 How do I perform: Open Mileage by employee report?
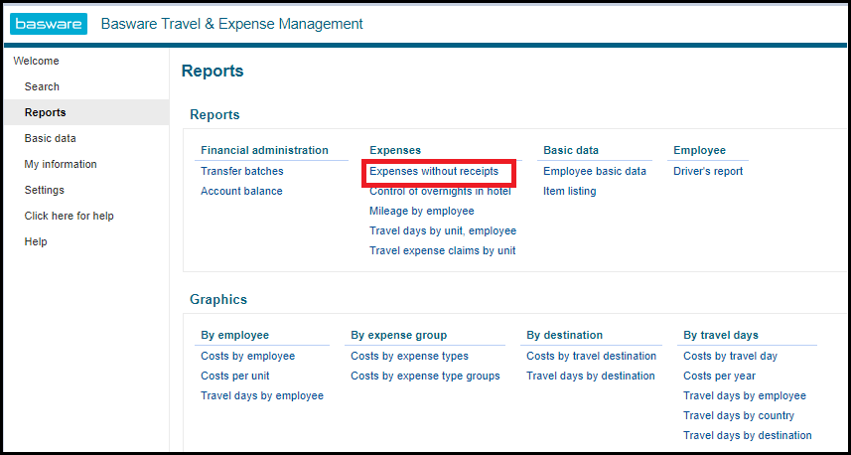[421, 211]
